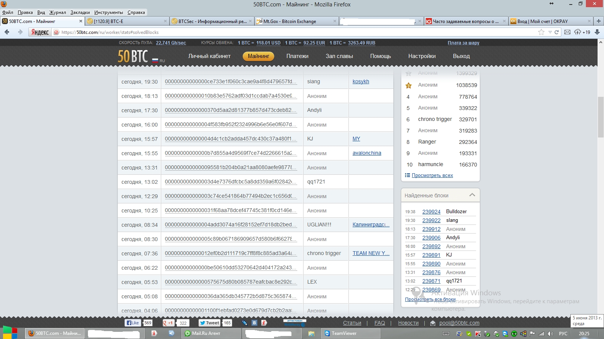This screenshot has height=339, width=604.
Task: Click the Yandex icon in the taskbar
Action: click(154, 333)
